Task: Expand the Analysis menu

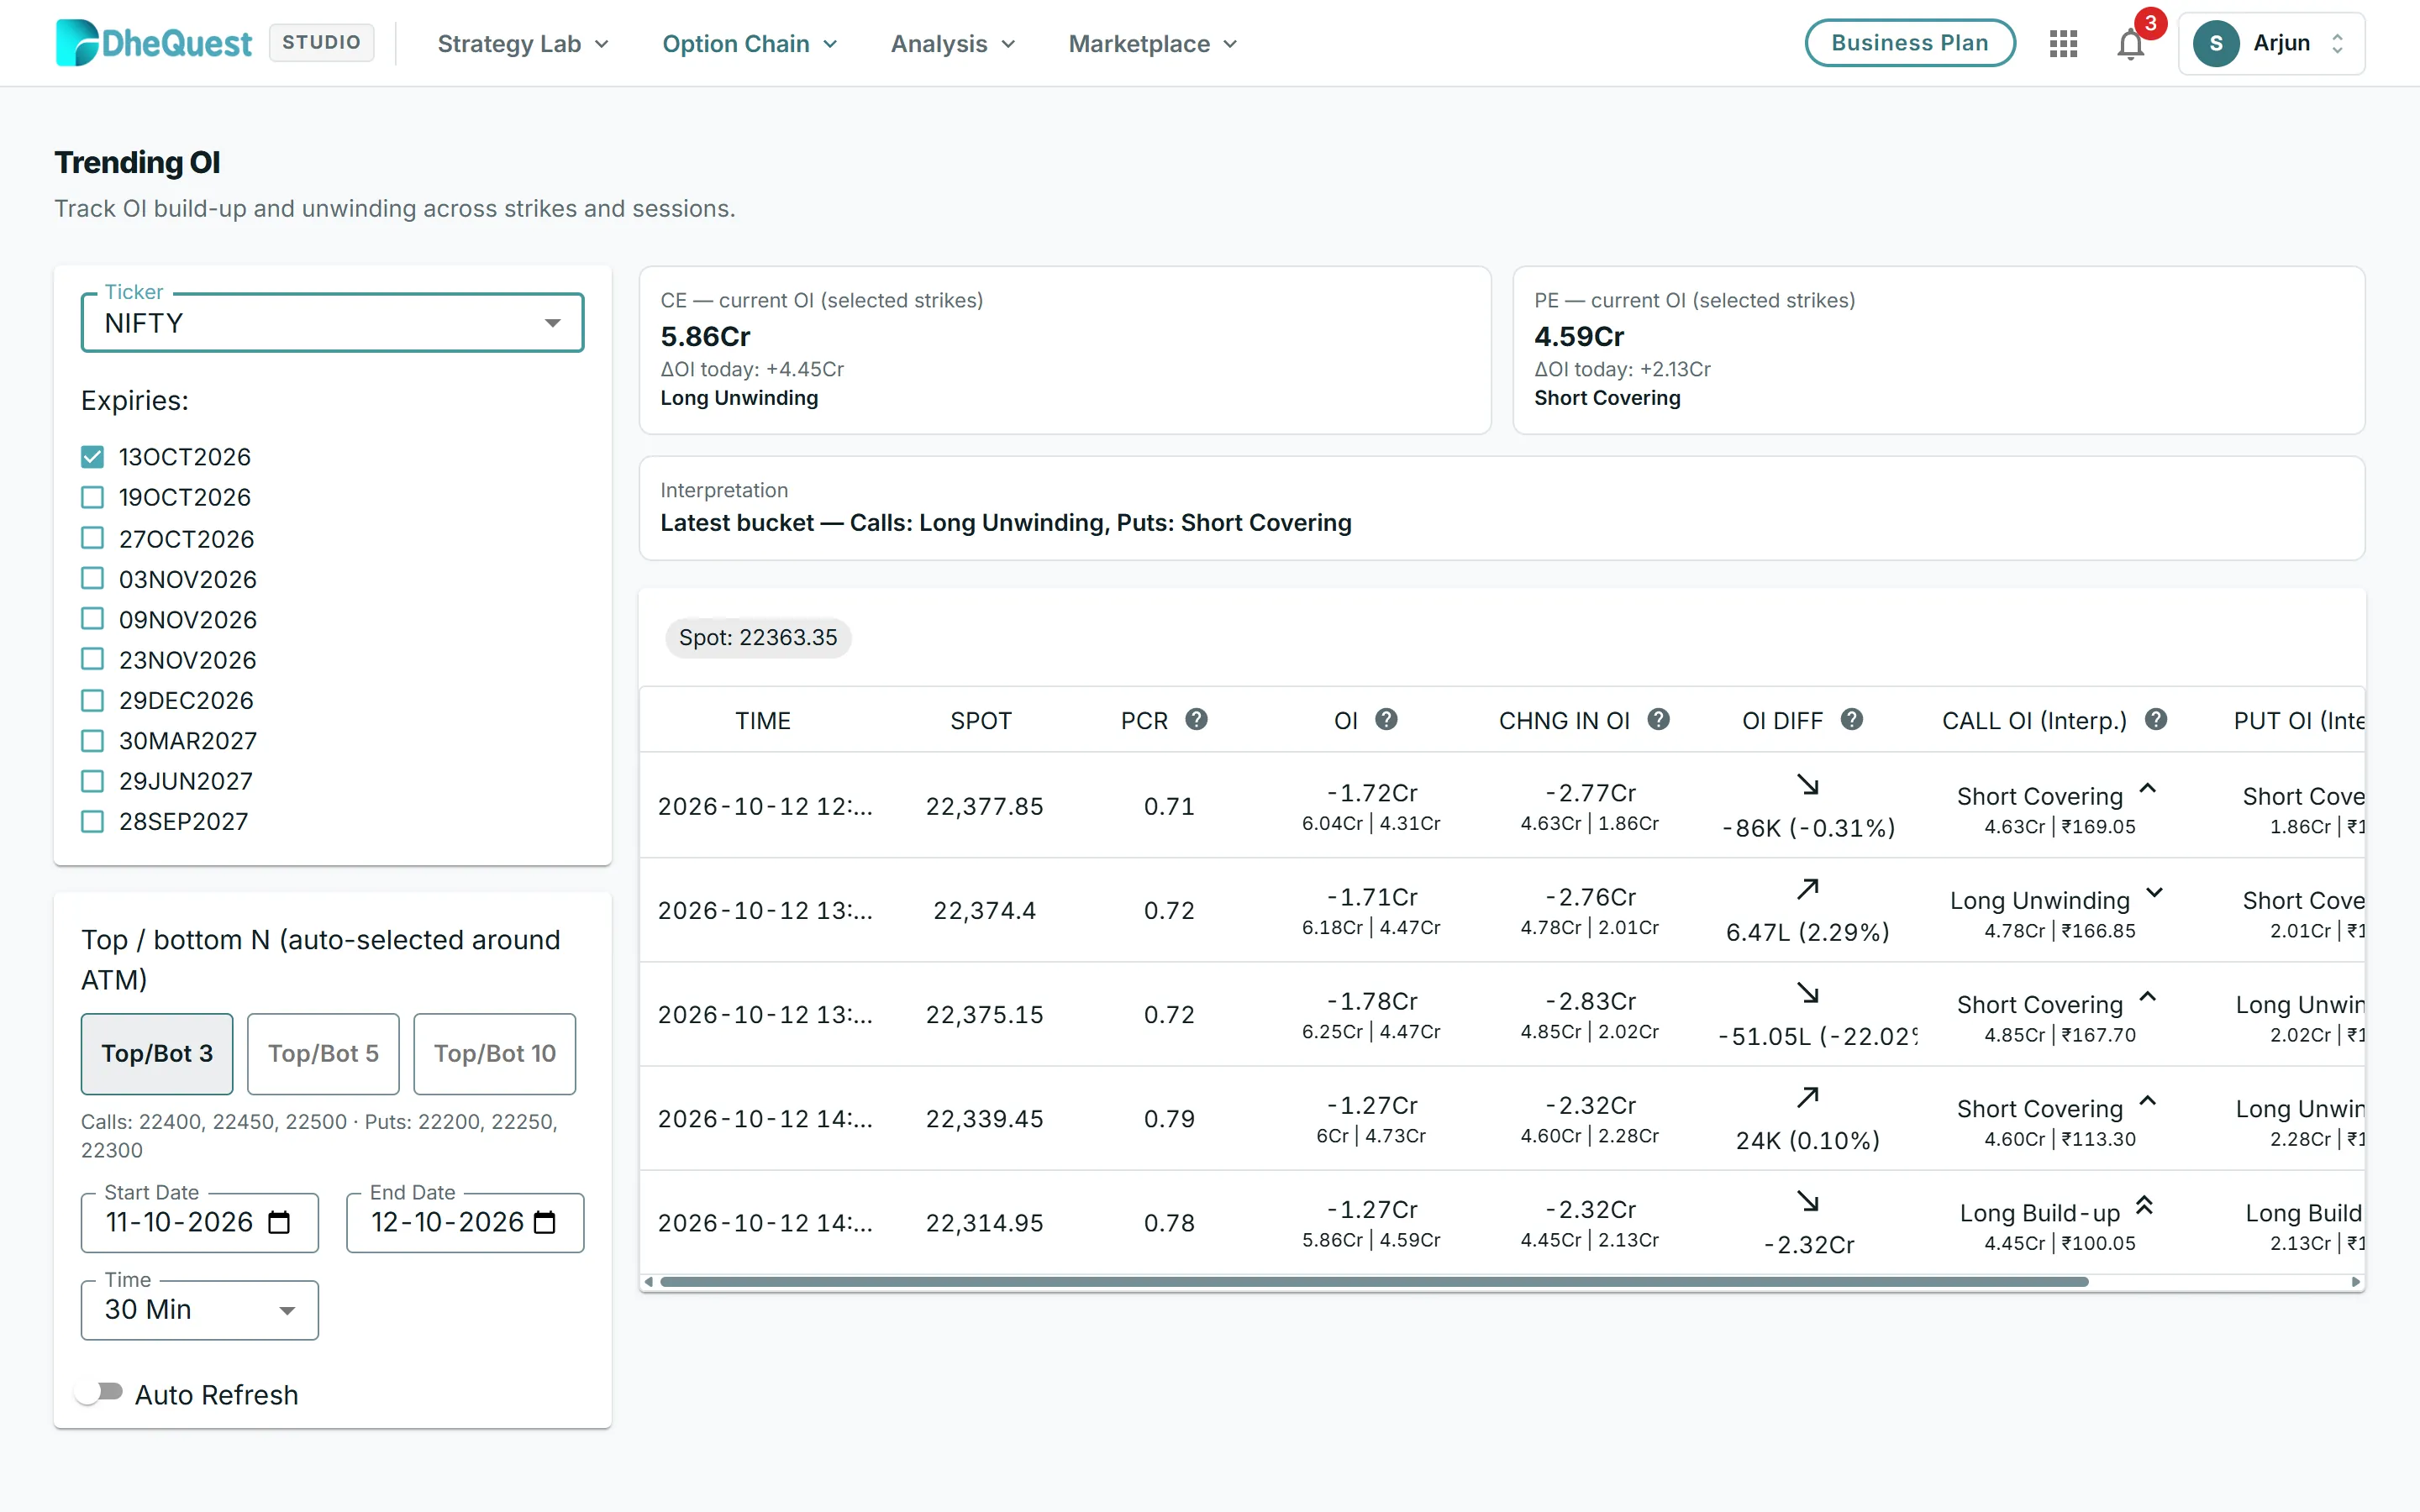Action: point(953,44)
